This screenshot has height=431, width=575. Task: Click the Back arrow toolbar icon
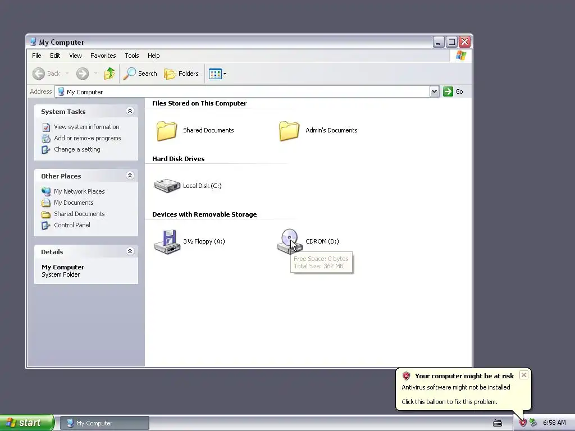[x=39, y=74]
